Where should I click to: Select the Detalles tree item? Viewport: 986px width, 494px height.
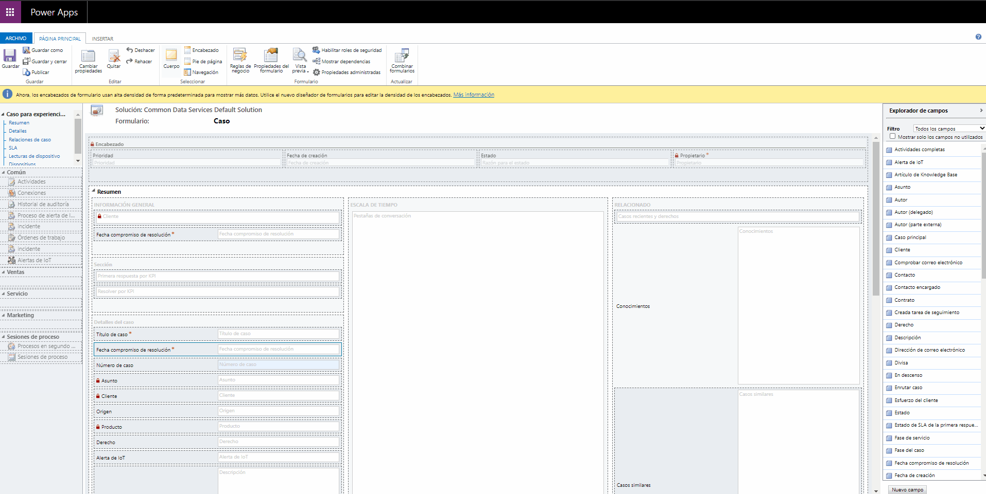coord(18,131)
